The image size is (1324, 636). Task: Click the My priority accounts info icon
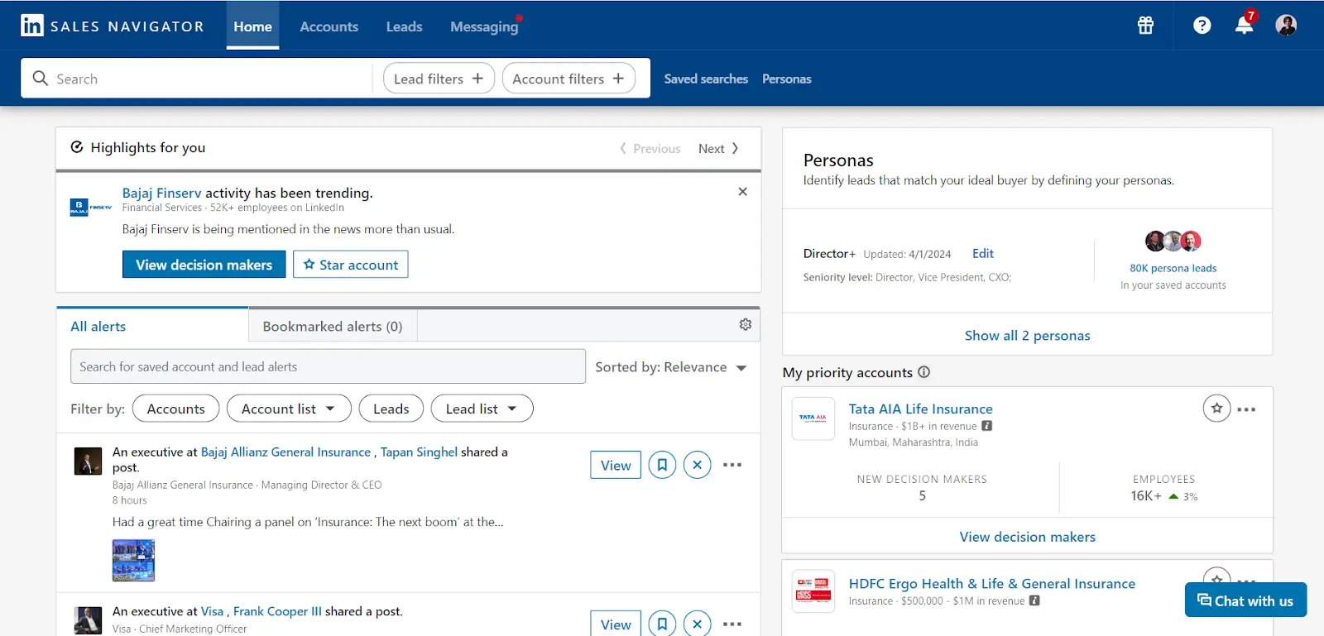point(924,372)
